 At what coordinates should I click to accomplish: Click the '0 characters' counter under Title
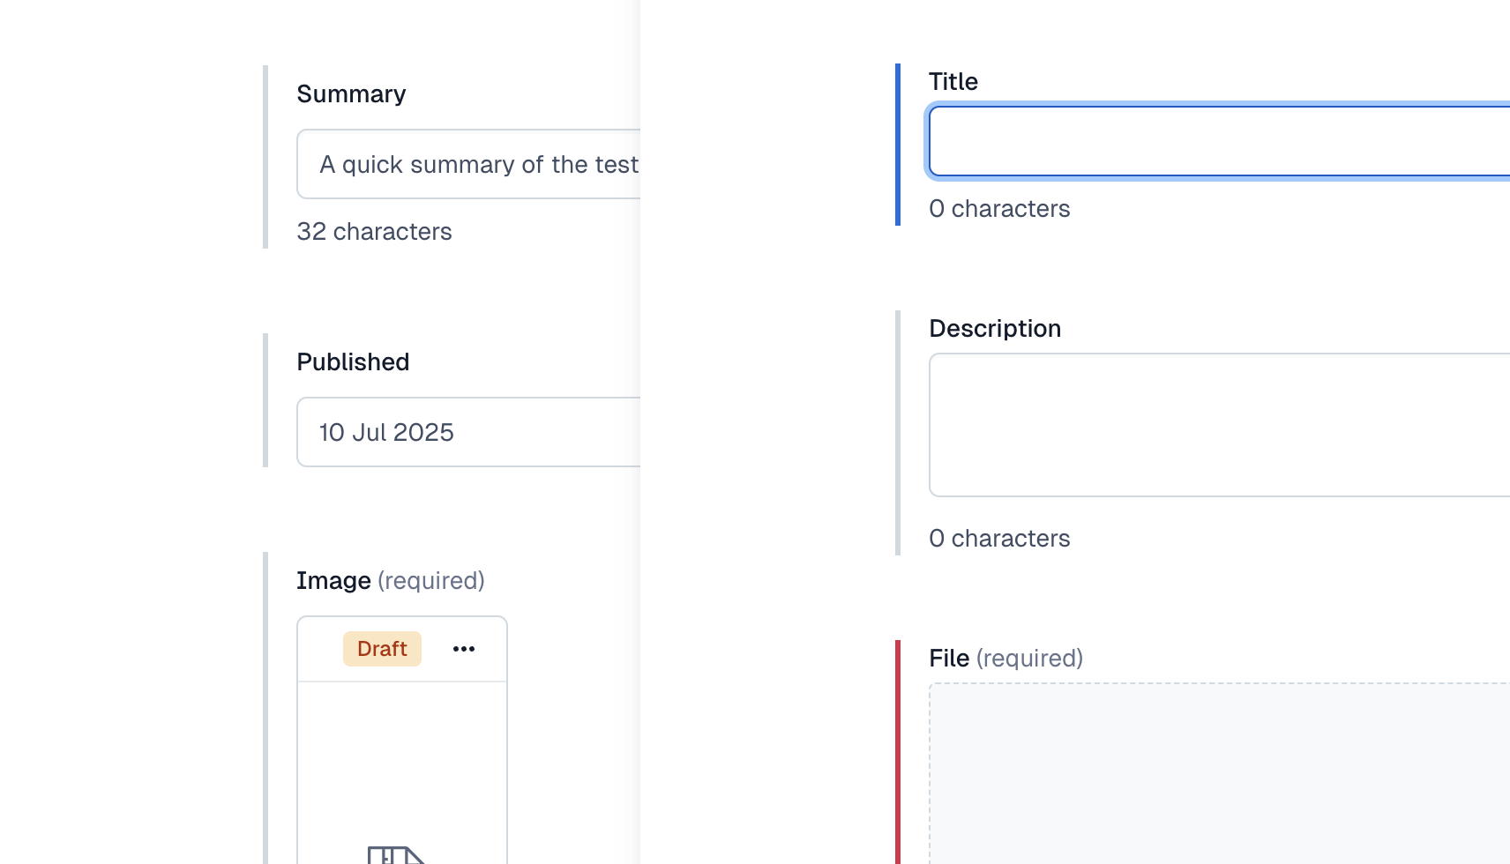(x=999, y=209)
